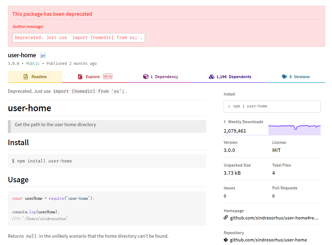Open github.com/sindresorhus/user-home repository link
This screenshot has height=245, width=332.
point(268,240)
